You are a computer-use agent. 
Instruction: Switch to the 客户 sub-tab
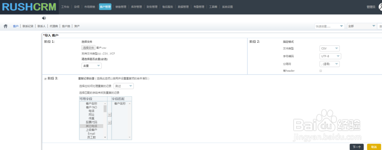pyautogui.click(x=16, y=26)
